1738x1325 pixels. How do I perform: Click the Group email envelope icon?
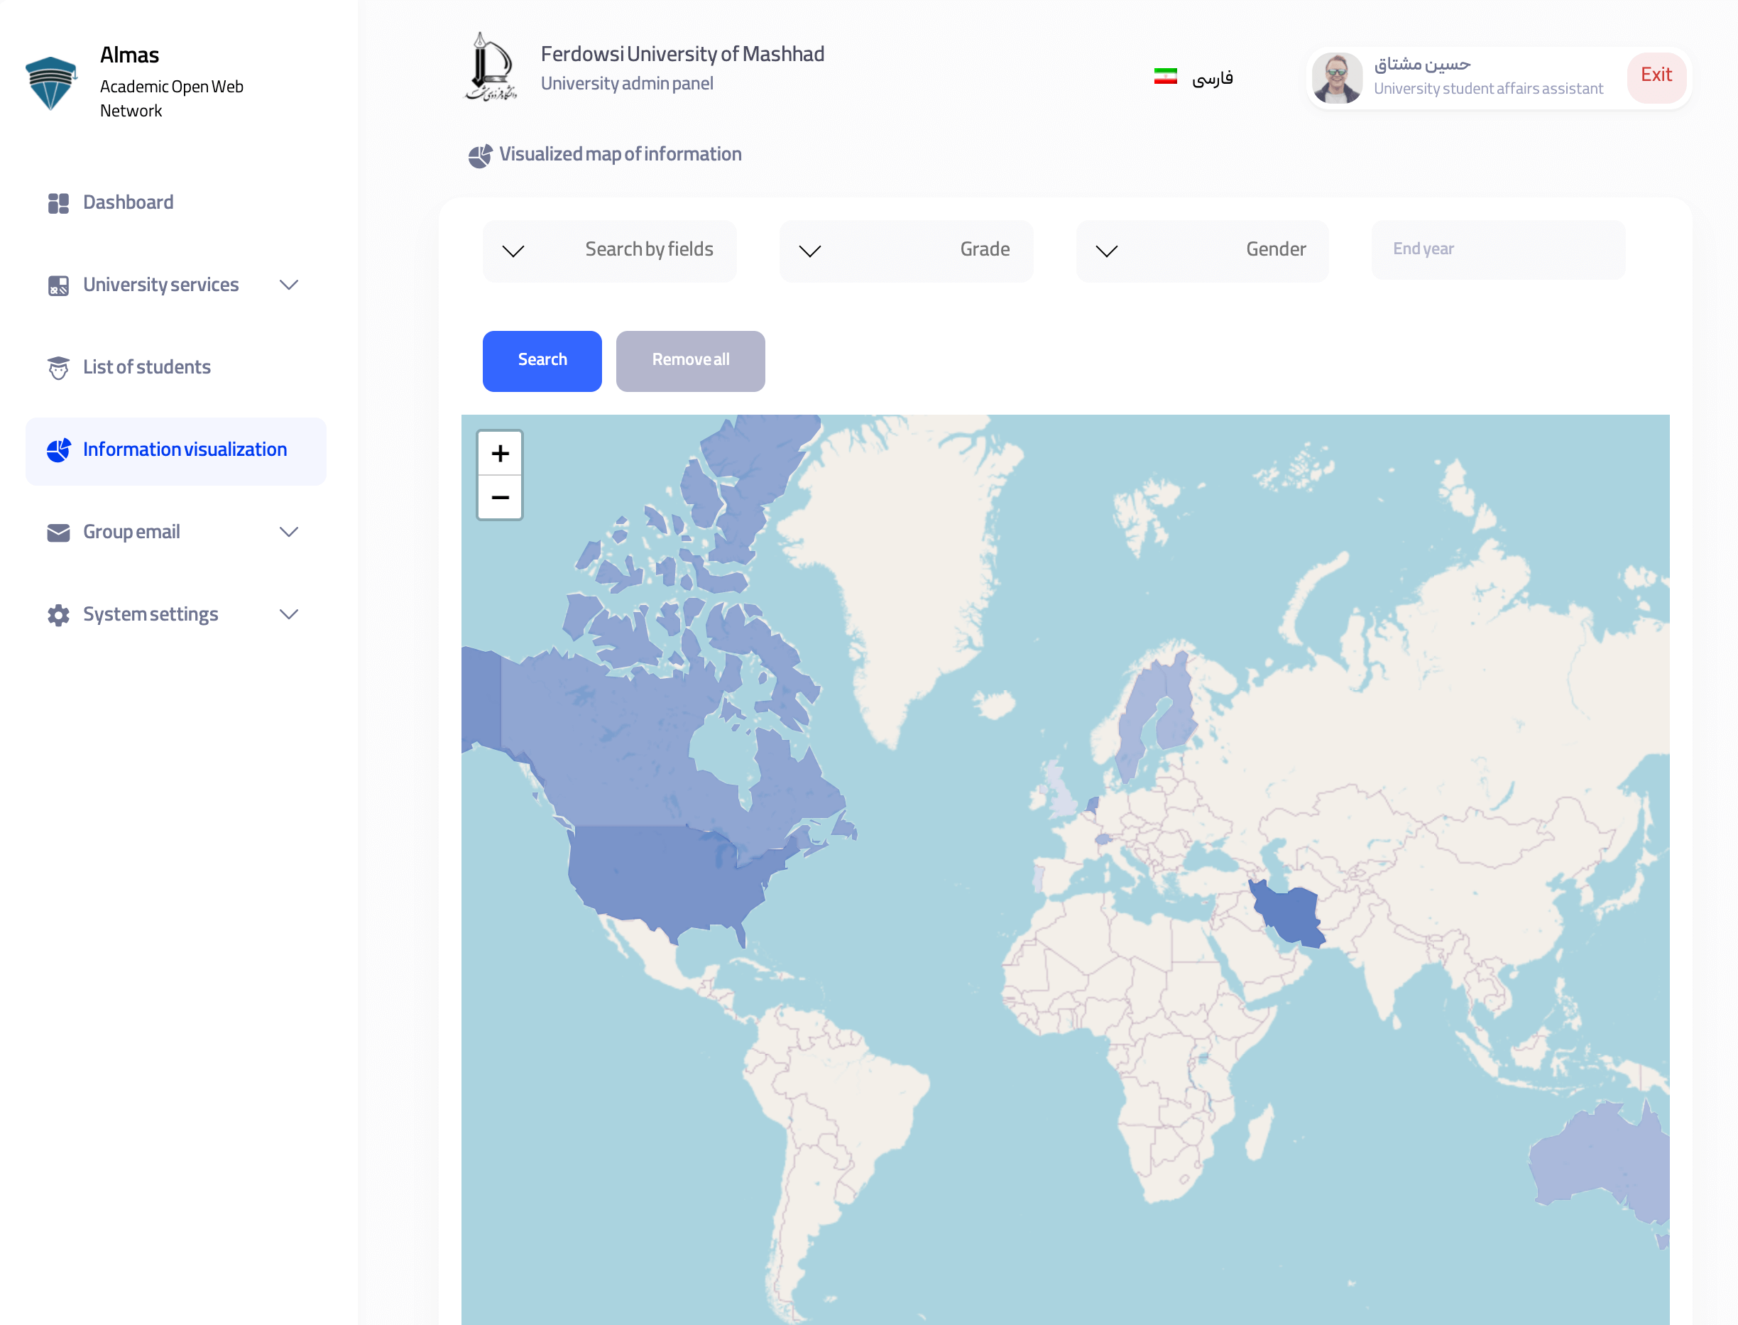click(58, 533)
